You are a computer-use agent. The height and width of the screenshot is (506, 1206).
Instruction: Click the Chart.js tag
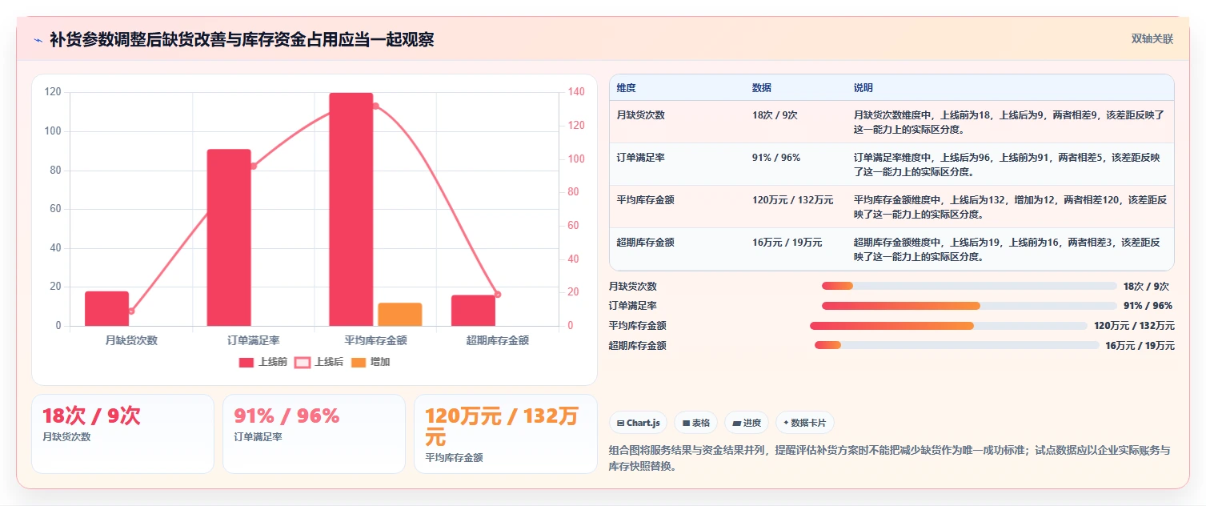pyautogui.click(x=638, y=423)
